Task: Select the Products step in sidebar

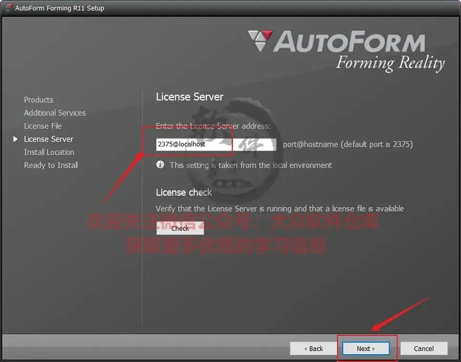Action: click(39, 100)
